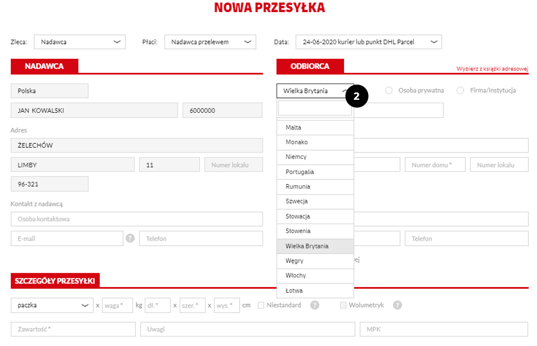The image size is (537, 346).
Task: Choose Słowacja country option
Action: click(x=315, y=217)
